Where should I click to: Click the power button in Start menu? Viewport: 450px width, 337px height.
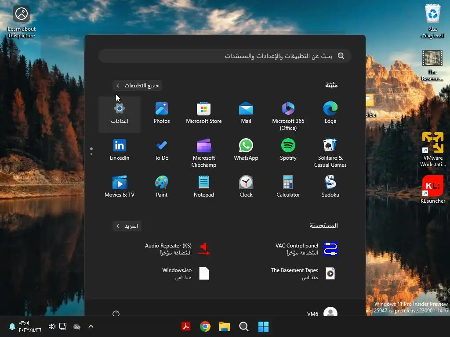[116, 313]
